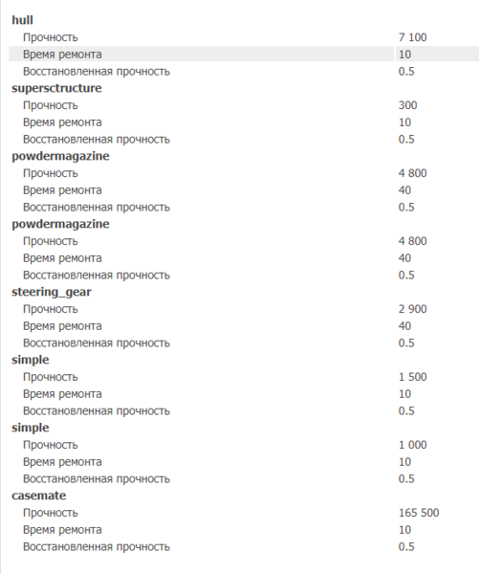Click Прочность value 1 500 under simple
The width and height of the screenshot is (479, 574).
pyautogui.click(x=412, y=377)
